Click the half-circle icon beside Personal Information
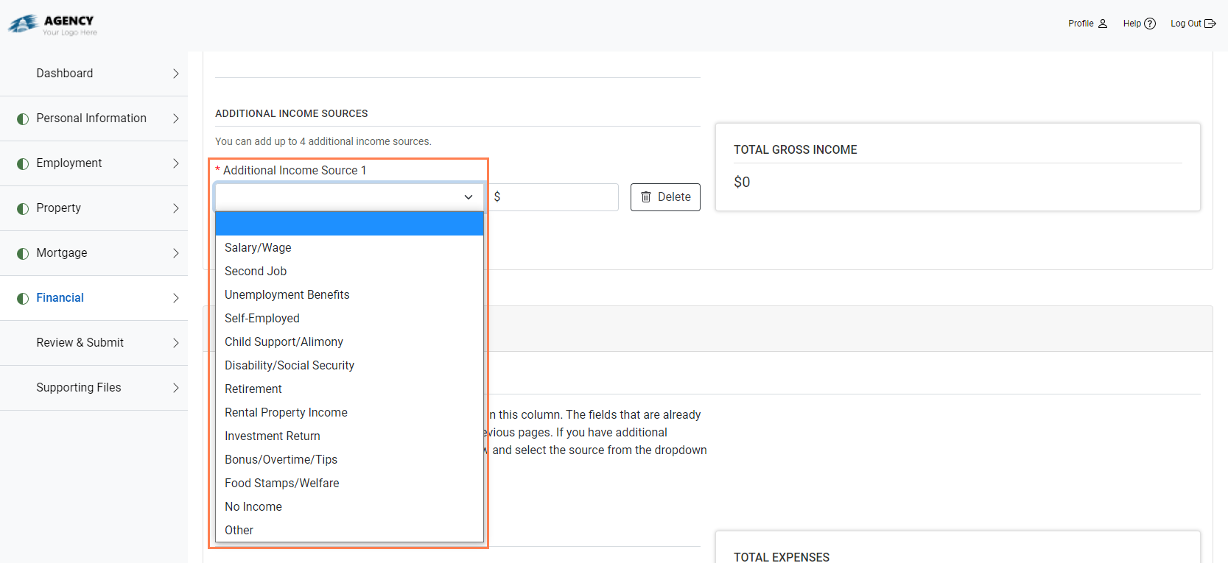1228x563 pixels. [23, 118]
